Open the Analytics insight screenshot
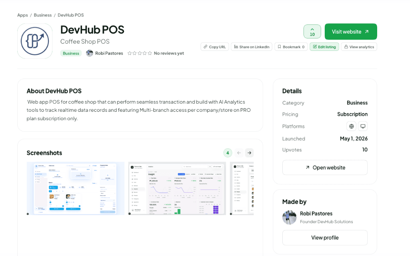 177,188
